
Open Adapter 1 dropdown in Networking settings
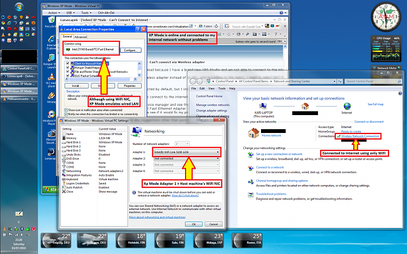[187, 152]
